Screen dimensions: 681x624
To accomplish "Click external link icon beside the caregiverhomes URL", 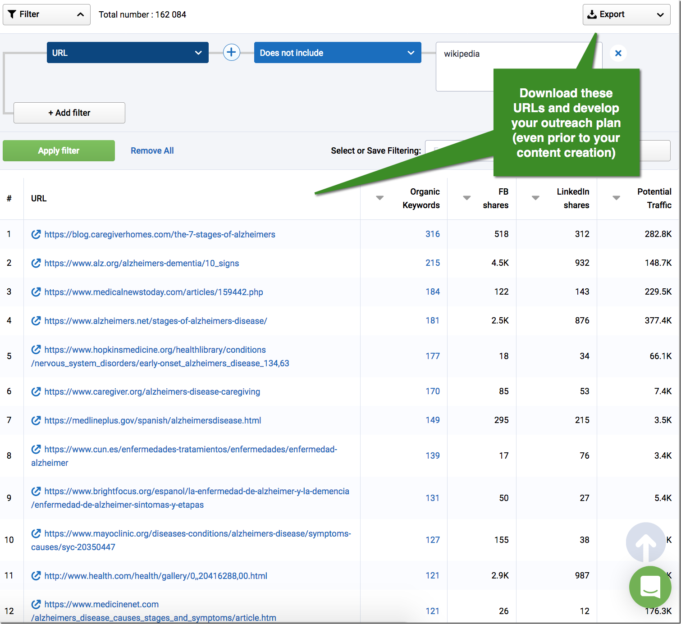I will (36, 234).
